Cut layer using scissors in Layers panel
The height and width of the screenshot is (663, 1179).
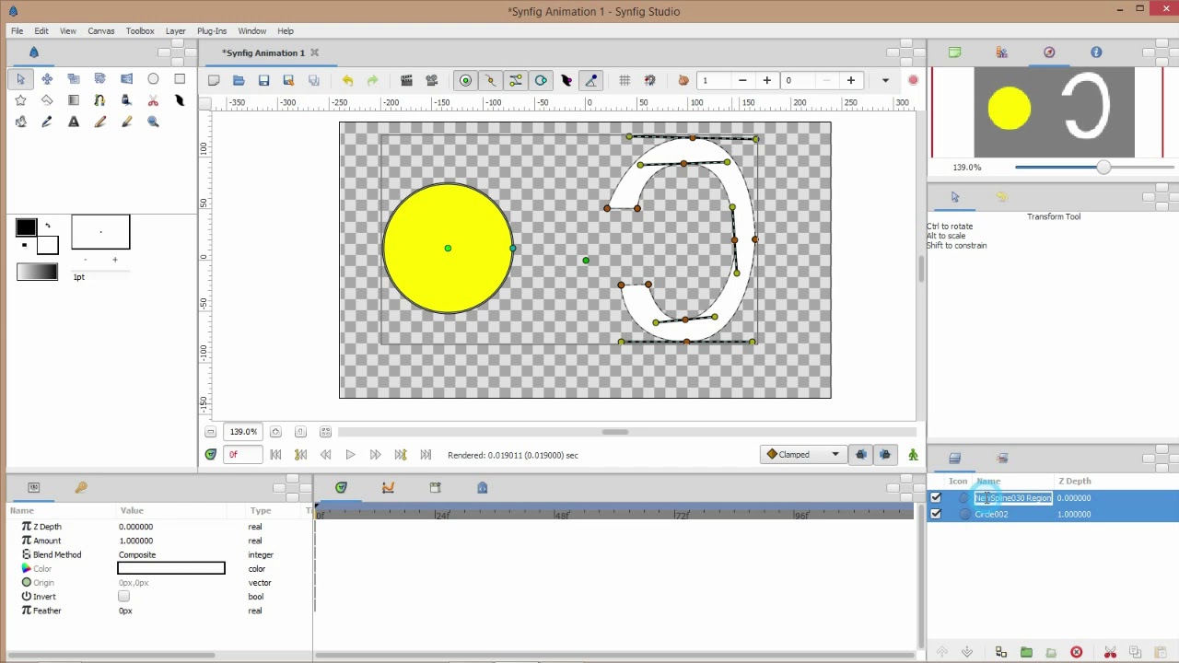coord(1110,653)
